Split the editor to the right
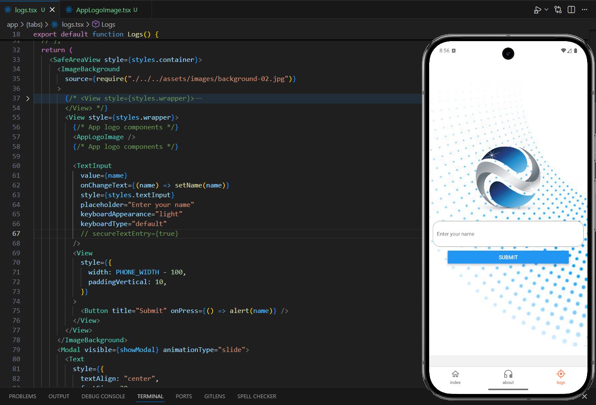 571,9
